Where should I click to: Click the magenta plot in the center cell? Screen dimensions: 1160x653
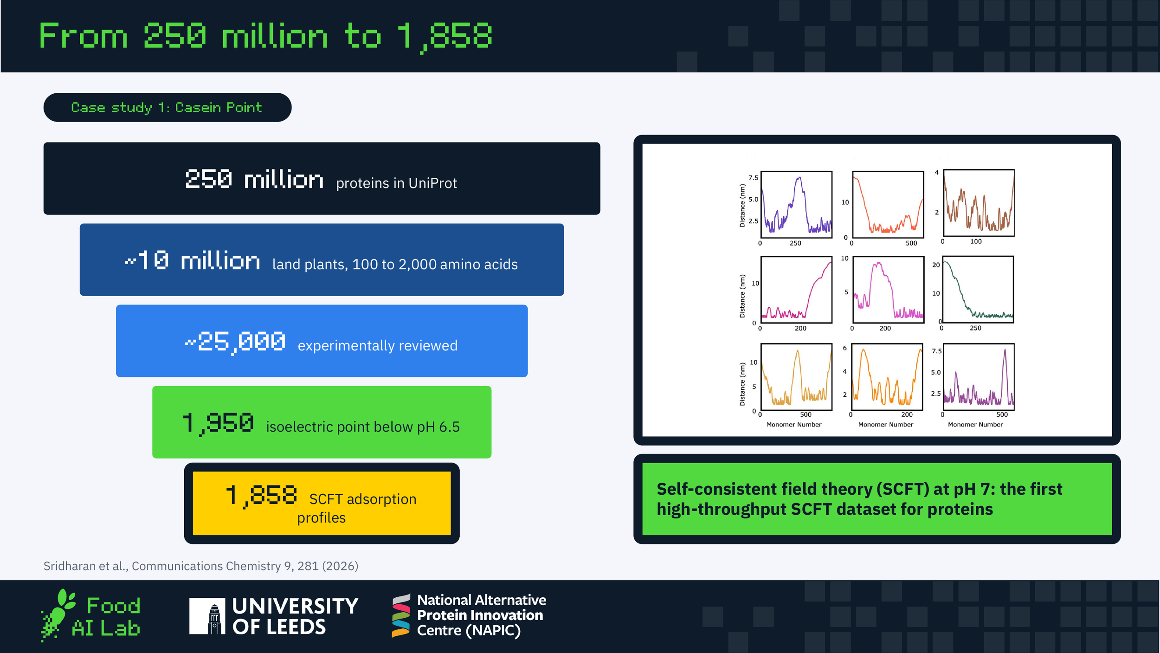888,290
